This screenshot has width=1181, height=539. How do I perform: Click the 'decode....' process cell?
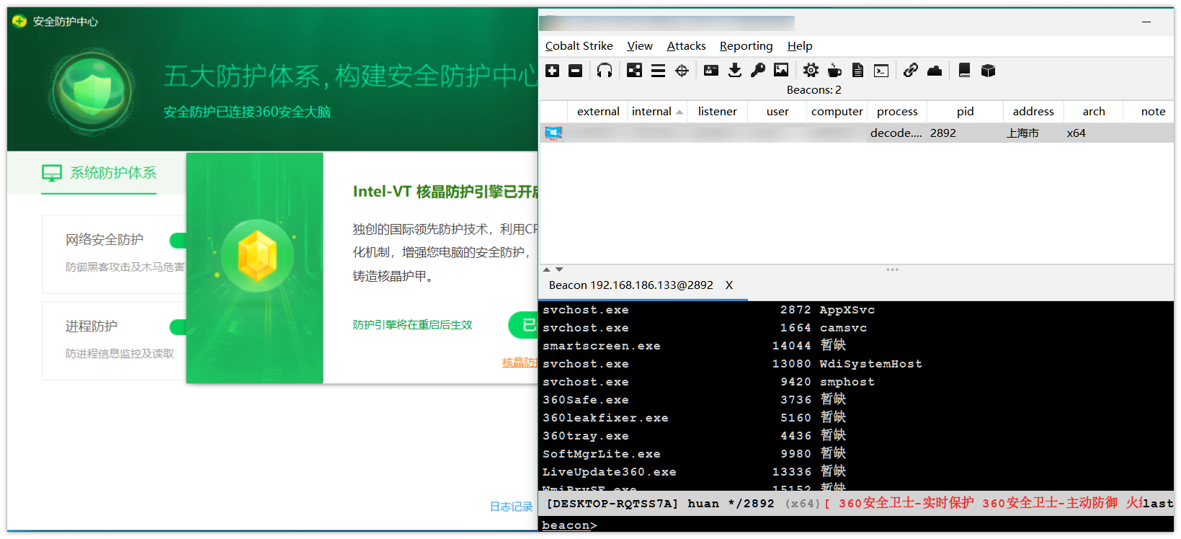click(x=896, y=133)
